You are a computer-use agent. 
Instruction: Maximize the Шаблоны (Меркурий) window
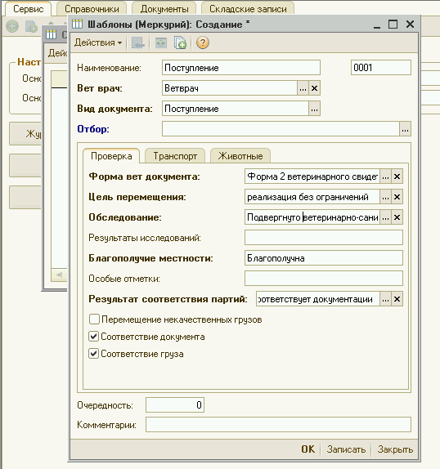[393, 25]
